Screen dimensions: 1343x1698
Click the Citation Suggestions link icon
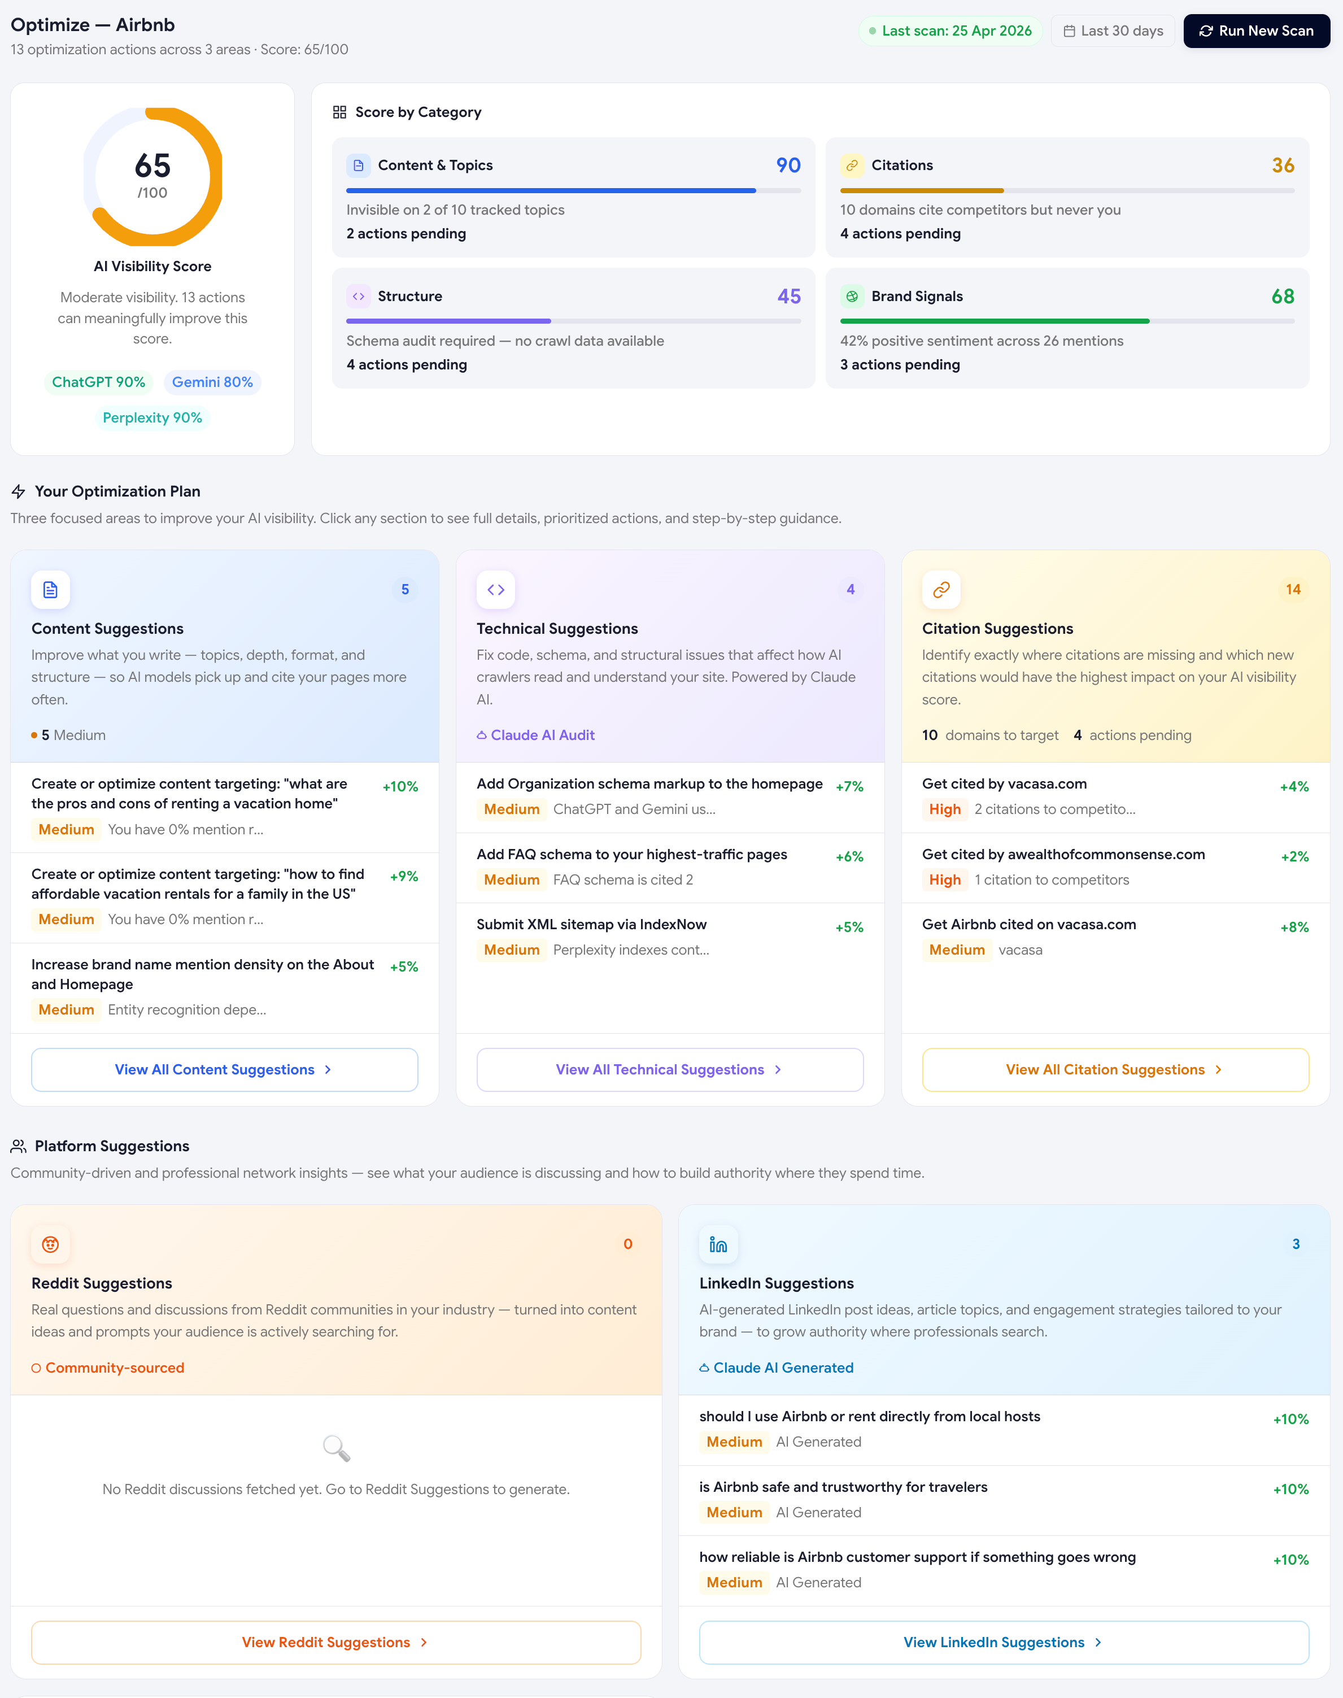941,590
